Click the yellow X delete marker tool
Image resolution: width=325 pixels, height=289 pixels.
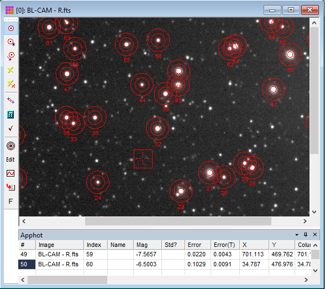click(11, 70)
